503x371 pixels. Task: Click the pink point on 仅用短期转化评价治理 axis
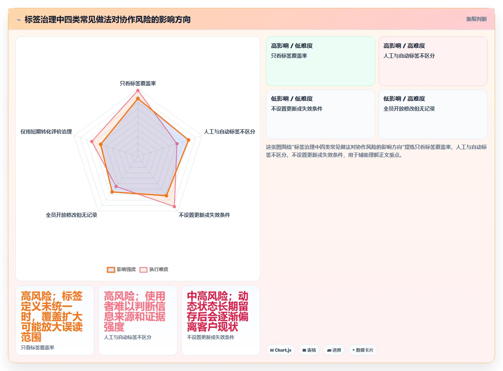(92, 141)
